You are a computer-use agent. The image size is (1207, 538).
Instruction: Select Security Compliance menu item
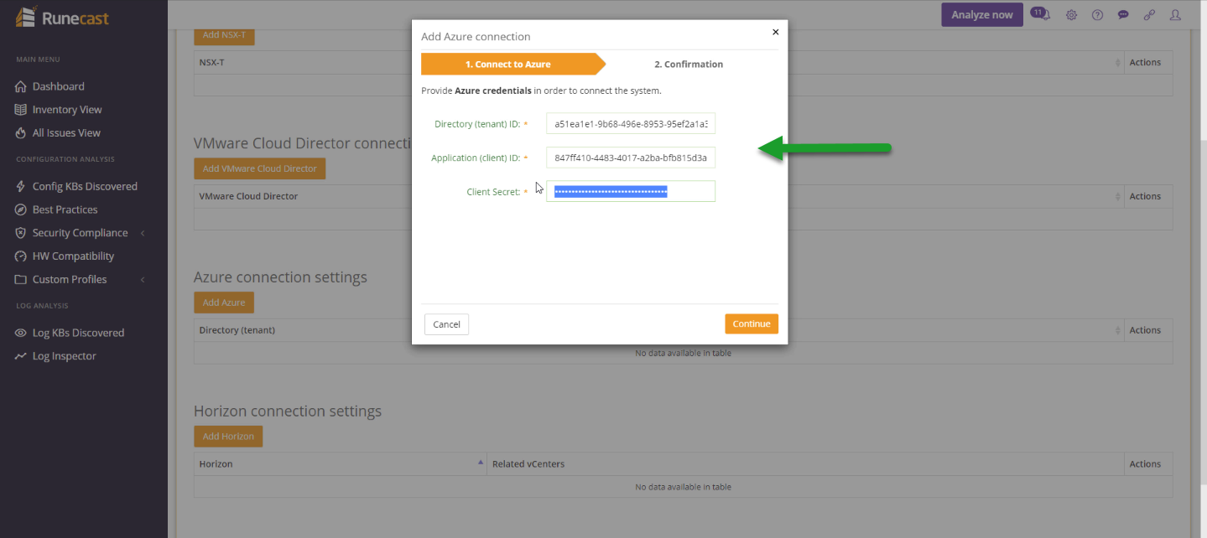80,233
